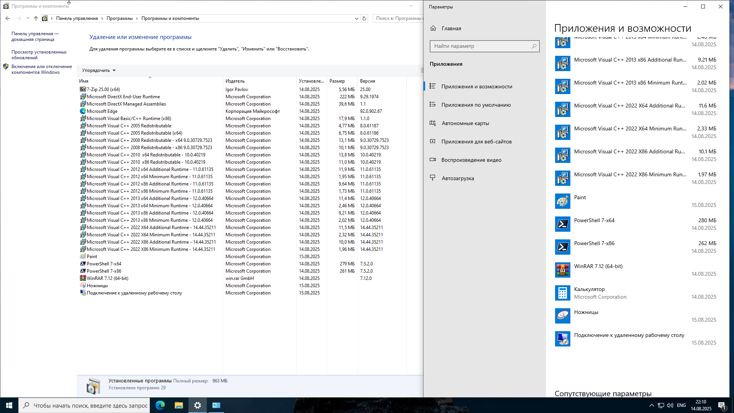This screenshot has height=413, width=734.
Task: Sort programs by the Имя column header
Action: coord(150,81)
